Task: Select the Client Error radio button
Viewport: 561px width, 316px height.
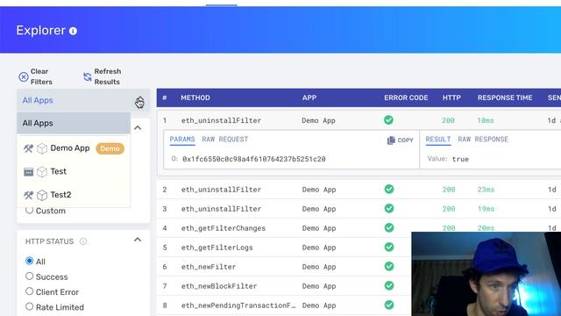Action: [29, 291]
